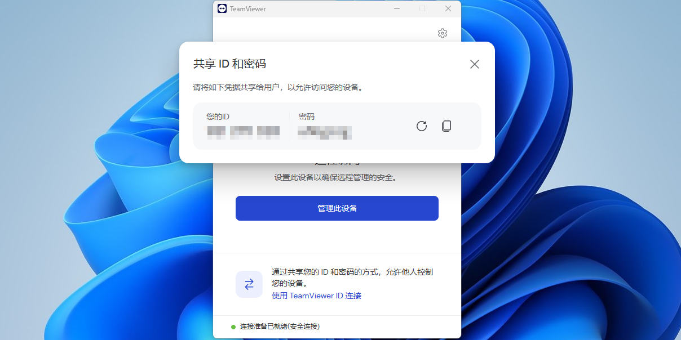This screenshot has width=681, height=340.
Task: Click the 连接准备已就绪(安全连接) status text
Action: point(280,326)
